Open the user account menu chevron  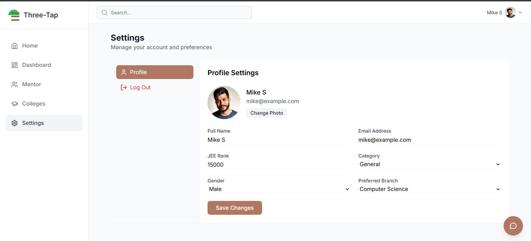click(x=520, y=12)
